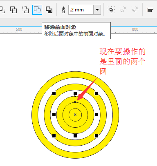
Task: Click the Group Objects icon
Action: [x=111, y=10]
